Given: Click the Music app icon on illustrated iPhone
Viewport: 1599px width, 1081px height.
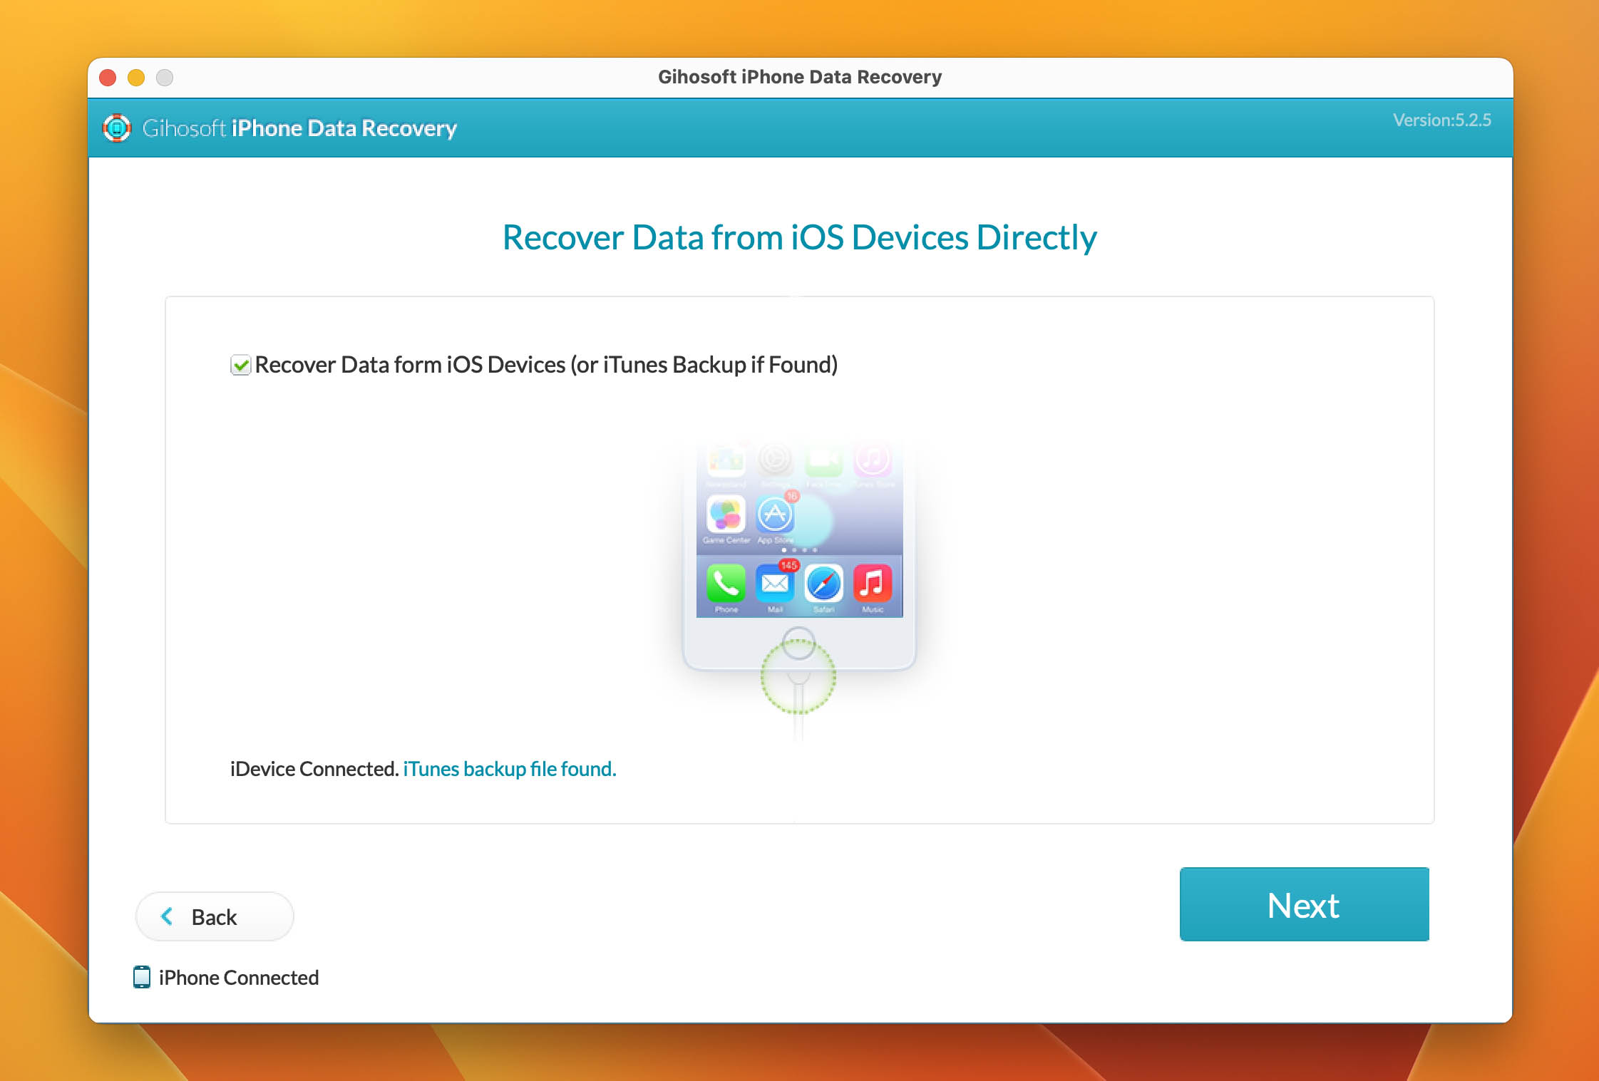Looking at the screenshot, I should (873, 584).
